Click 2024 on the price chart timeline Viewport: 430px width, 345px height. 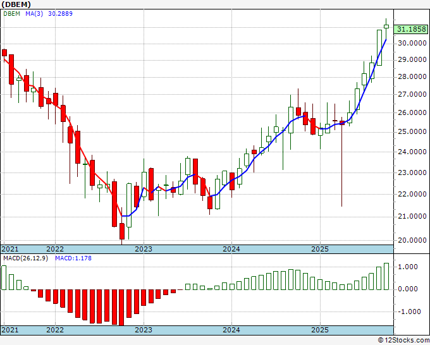click(231, 249)
